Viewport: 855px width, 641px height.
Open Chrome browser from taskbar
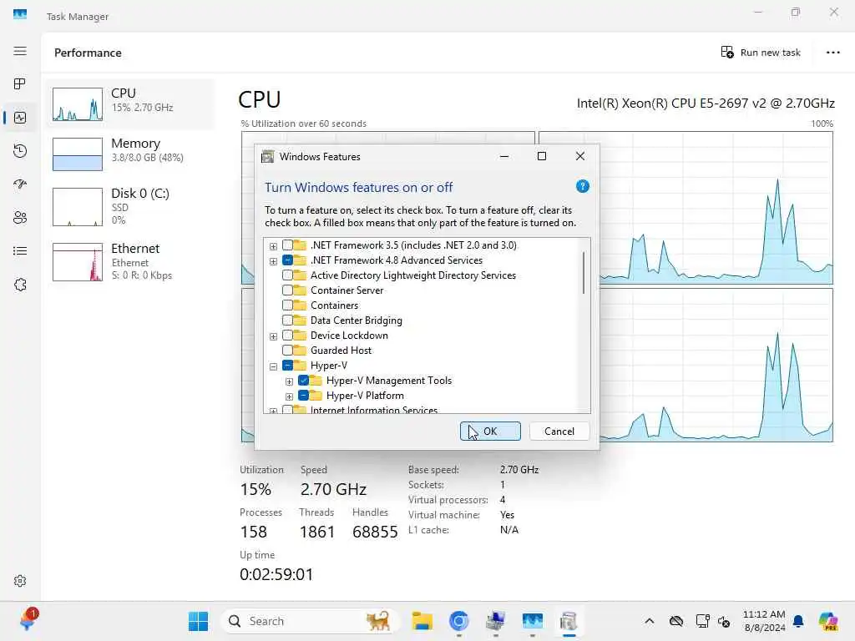pyautogui.click(x=459, y=621)
